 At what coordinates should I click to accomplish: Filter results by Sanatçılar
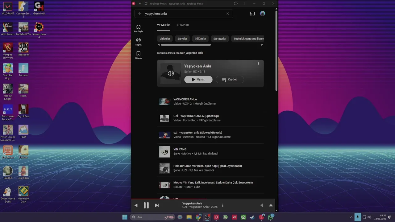coord(220,39)
